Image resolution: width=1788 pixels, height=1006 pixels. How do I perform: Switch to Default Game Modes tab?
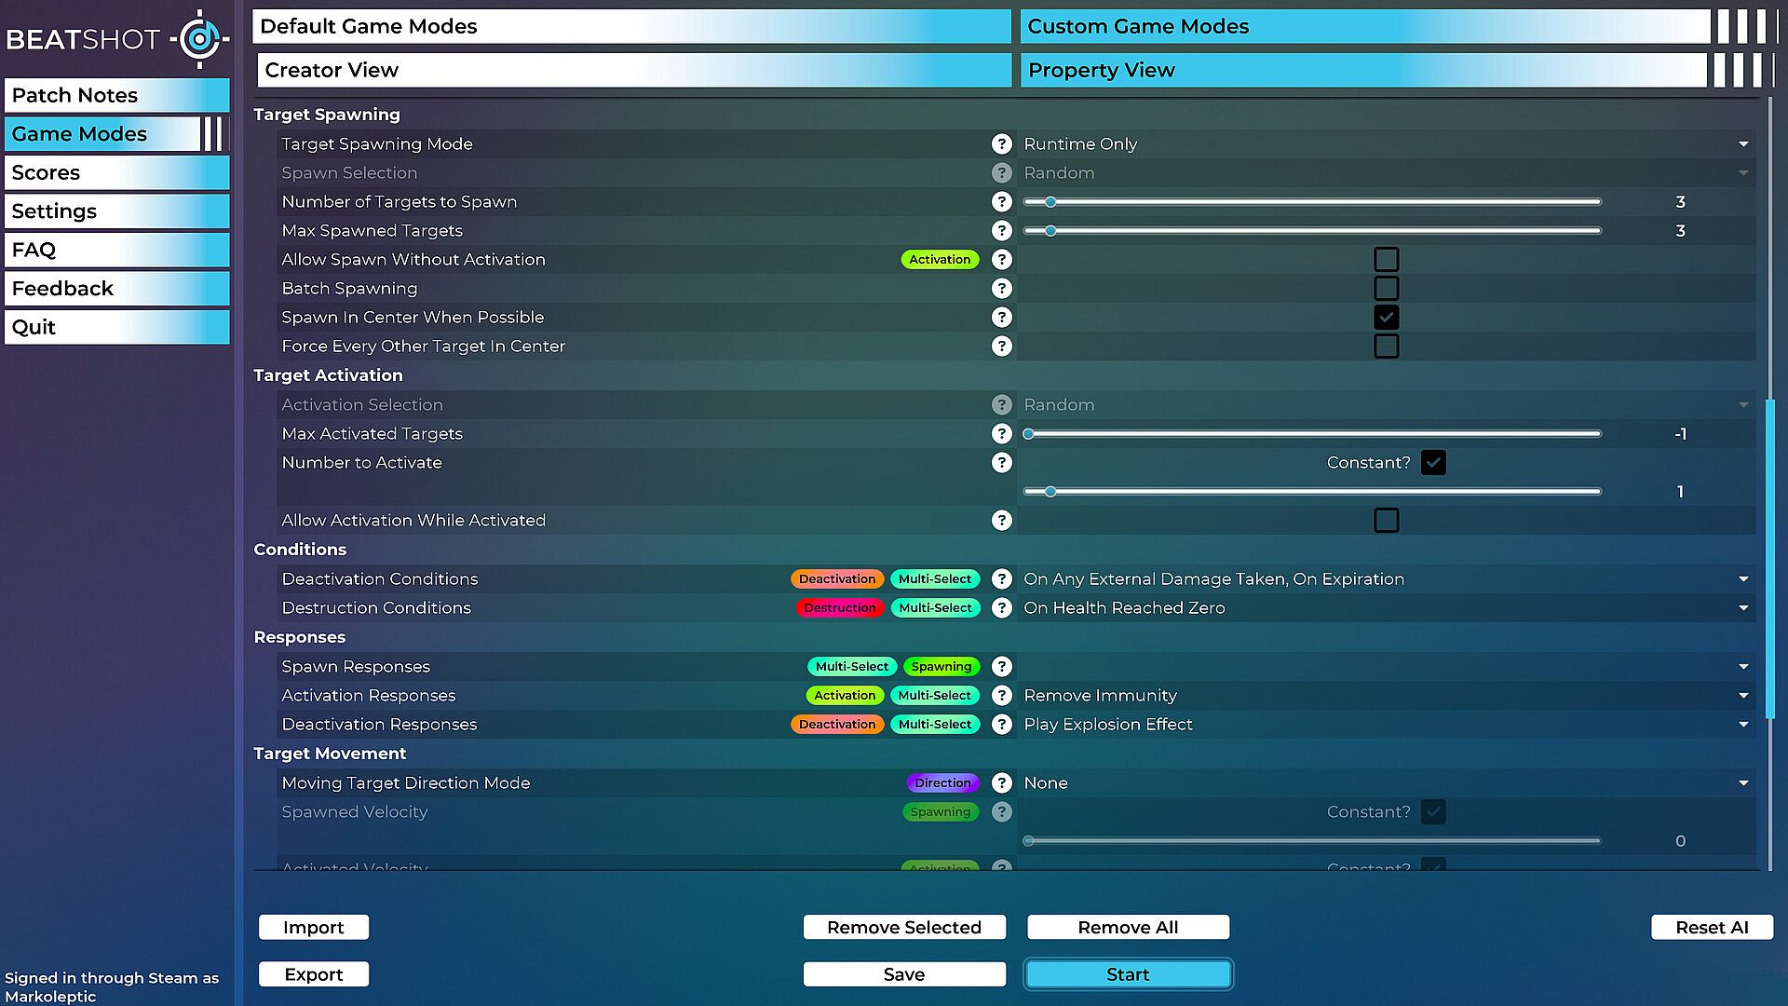coord(631,26)
